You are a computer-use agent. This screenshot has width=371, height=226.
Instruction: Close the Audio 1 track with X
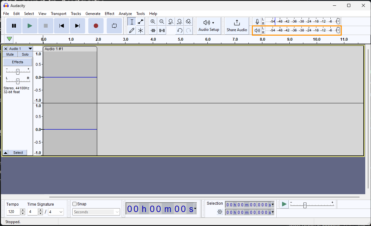click(x=6, y=49)
